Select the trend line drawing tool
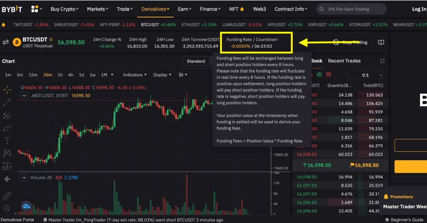This screenshot has width=427, height=223. [7, 102]
